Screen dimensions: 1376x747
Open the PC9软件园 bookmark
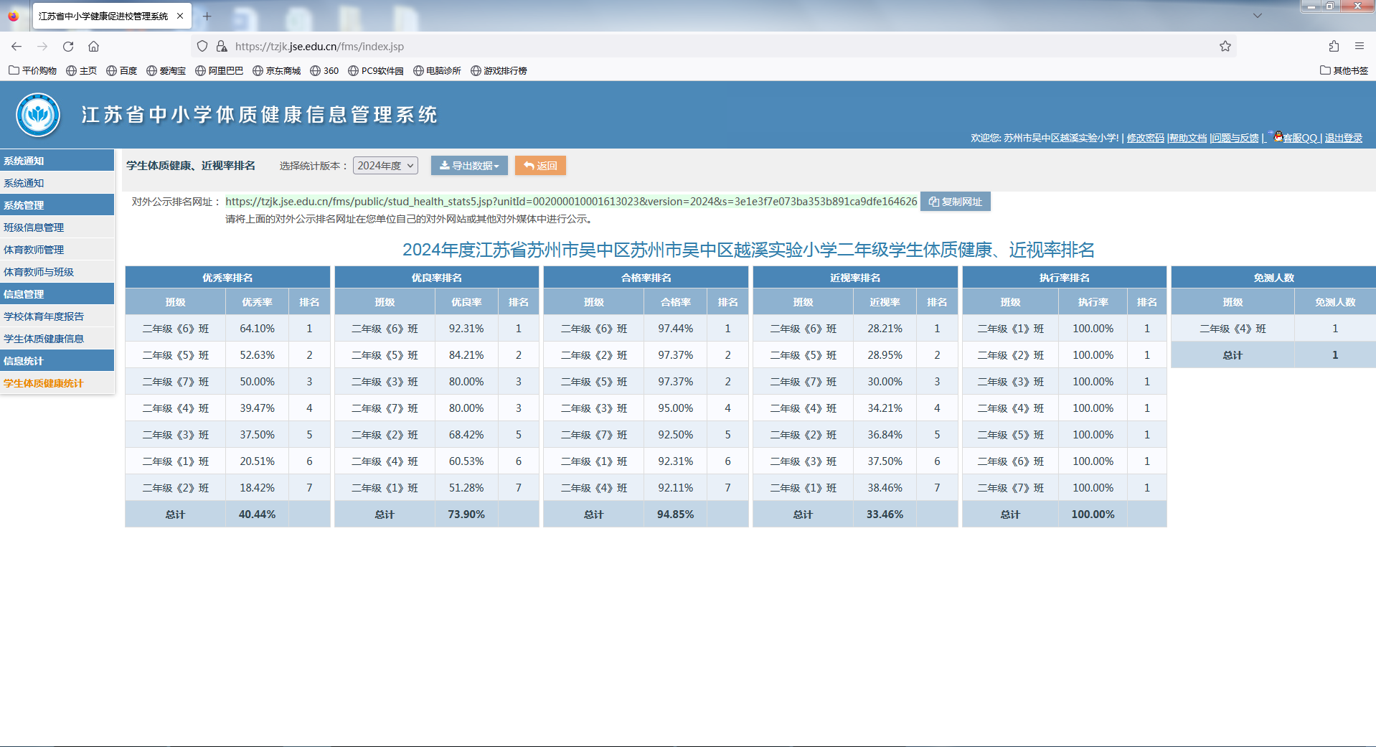click(376, 70)
